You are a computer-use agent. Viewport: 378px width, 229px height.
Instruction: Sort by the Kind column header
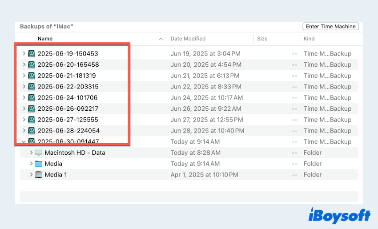point(309,39)
